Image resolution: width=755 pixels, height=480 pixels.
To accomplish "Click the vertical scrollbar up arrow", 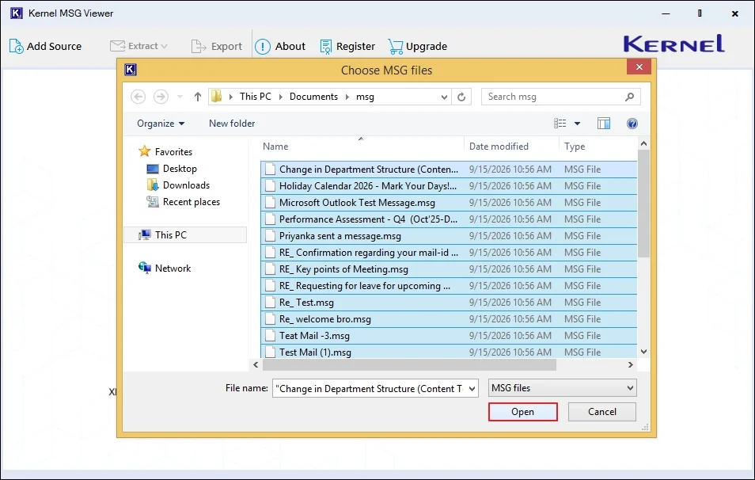I will click(x=643, y=143).
